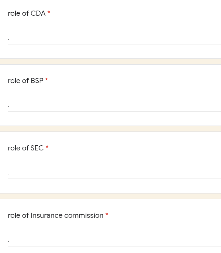Click the beige divider above Insurance commission card
Viewport: 221px width, 253px height.
point(110,196)
